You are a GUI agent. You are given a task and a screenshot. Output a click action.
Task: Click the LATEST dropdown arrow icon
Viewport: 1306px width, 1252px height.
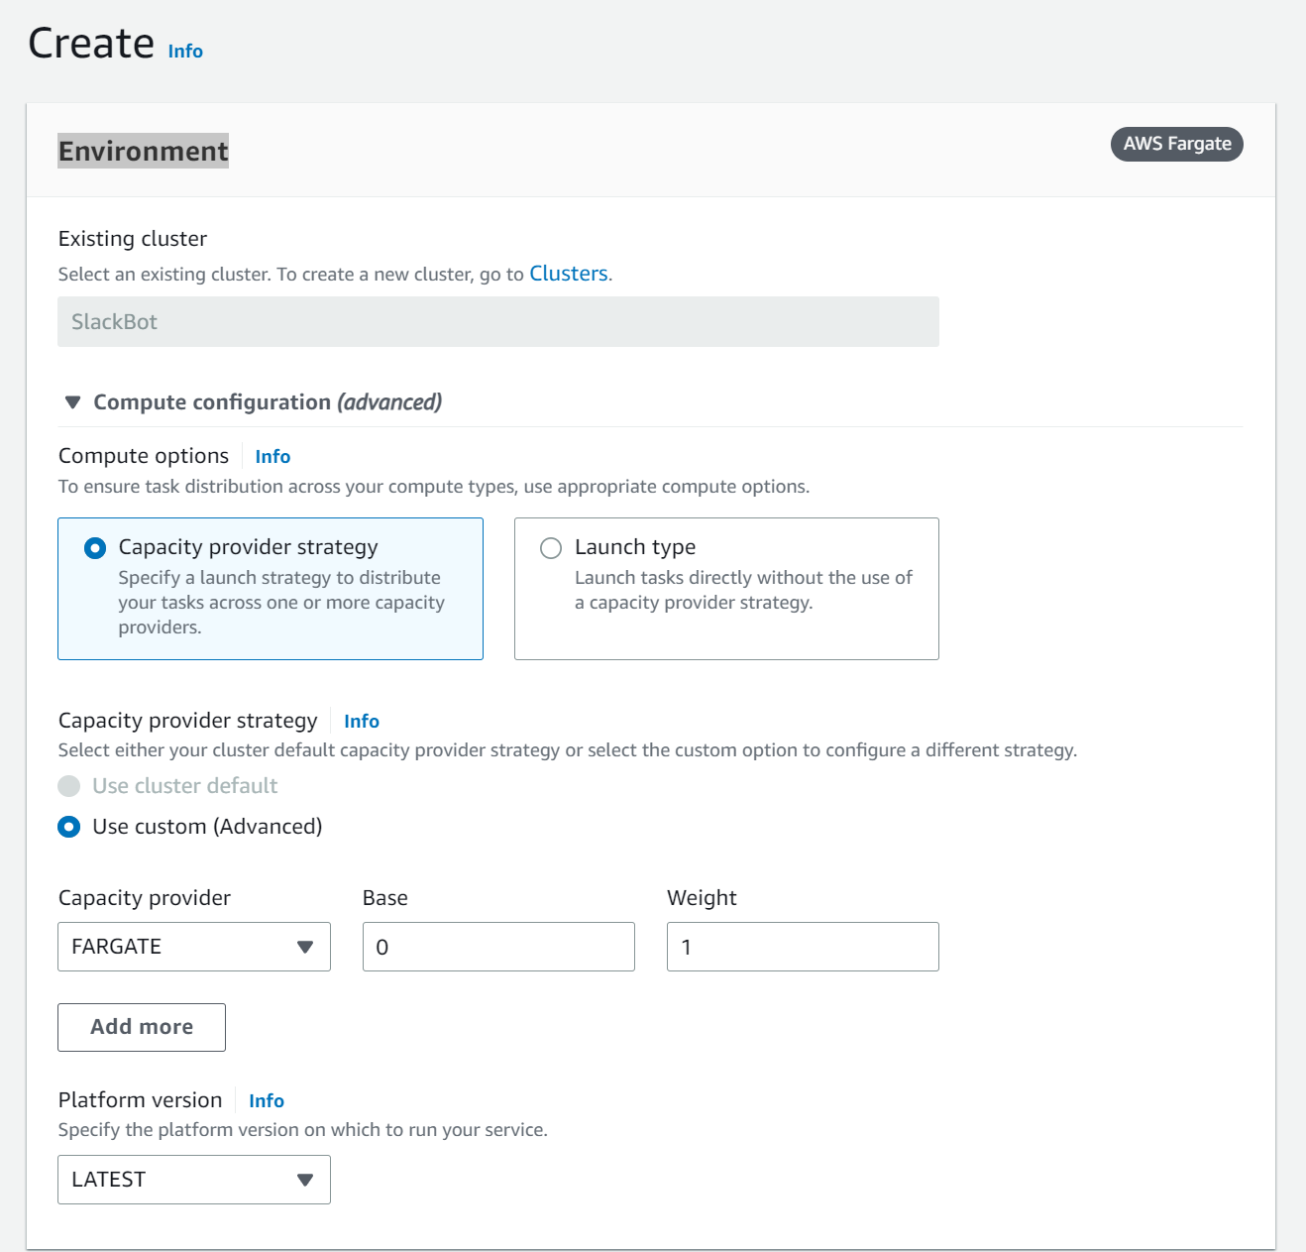306,1180
